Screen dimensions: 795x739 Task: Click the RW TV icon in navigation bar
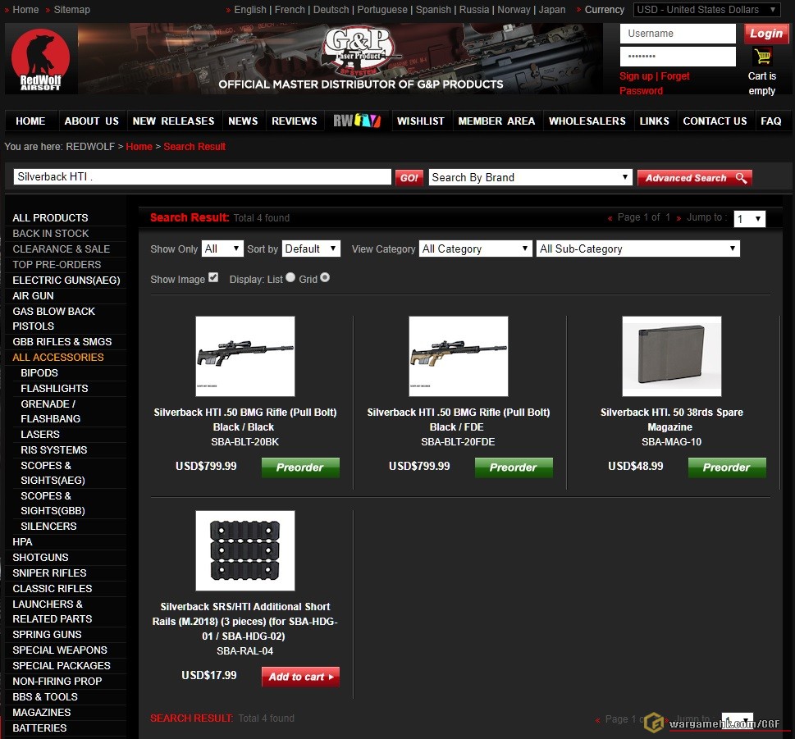coord(357,121)
